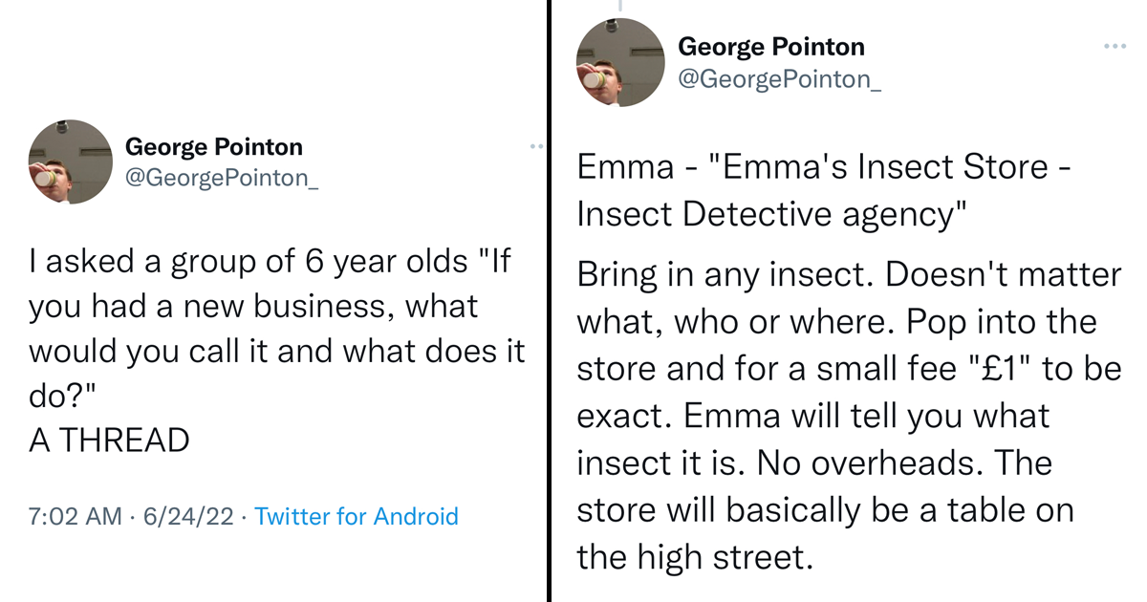Open George Pointon name on right tweet

(x=770, y=46)
